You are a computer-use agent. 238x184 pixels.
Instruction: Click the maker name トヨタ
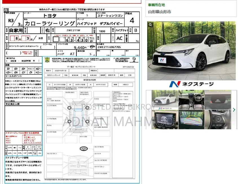[x=50, y=15]
